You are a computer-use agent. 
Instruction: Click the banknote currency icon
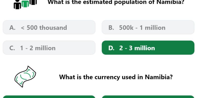[25, 77]
